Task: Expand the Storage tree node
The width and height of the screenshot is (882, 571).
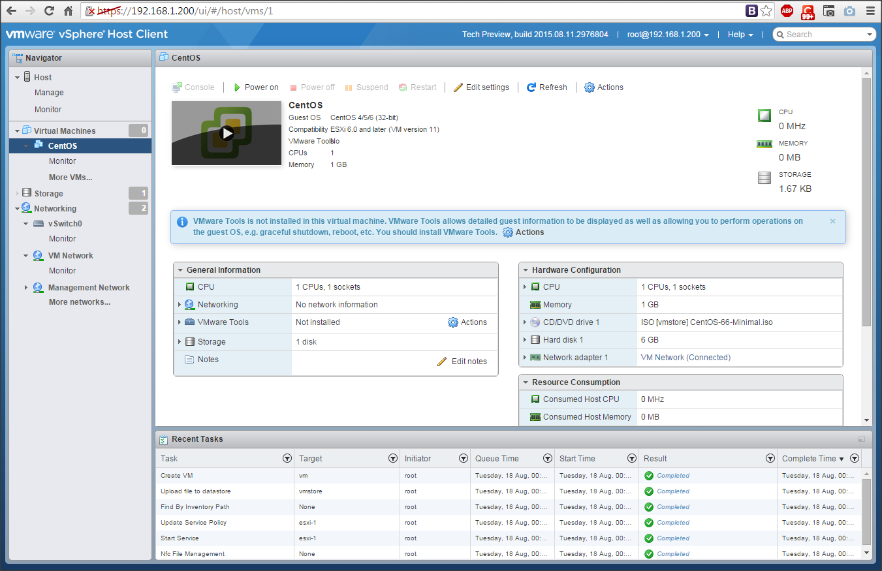Action: point(18,194)
